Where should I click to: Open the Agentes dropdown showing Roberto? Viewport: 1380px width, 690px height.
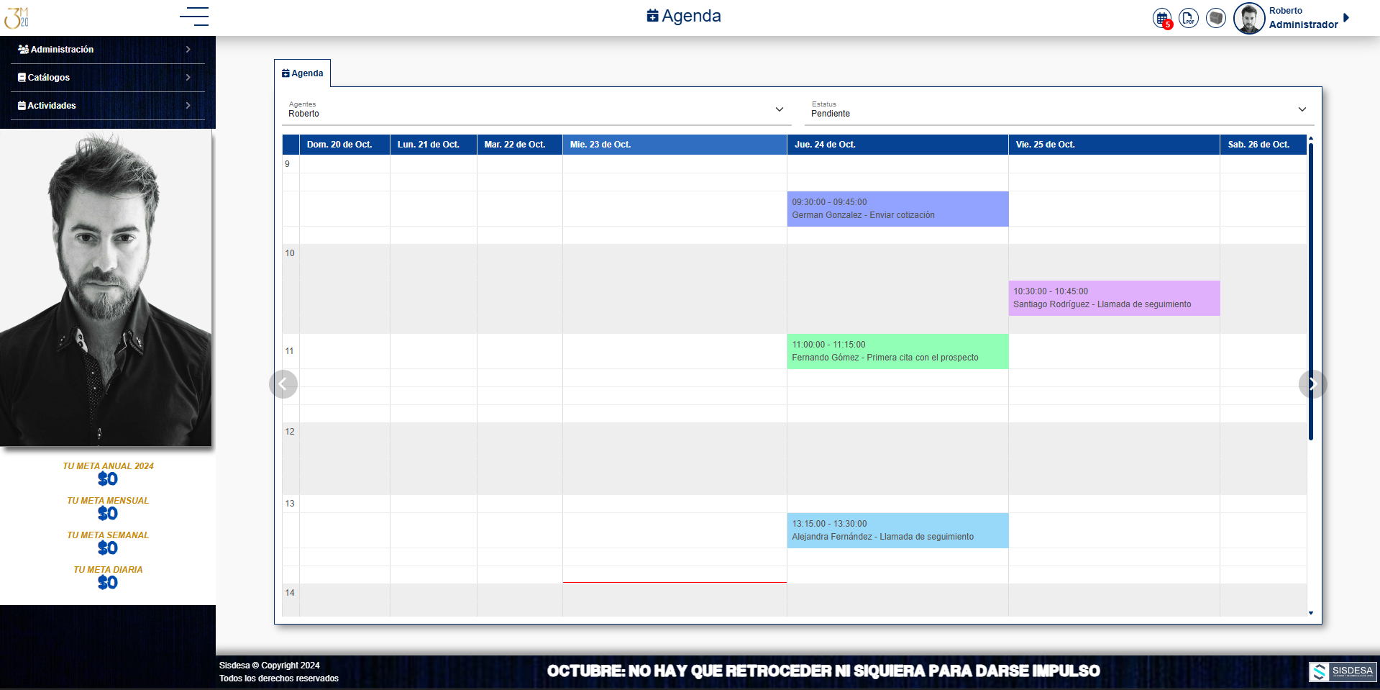536,110
